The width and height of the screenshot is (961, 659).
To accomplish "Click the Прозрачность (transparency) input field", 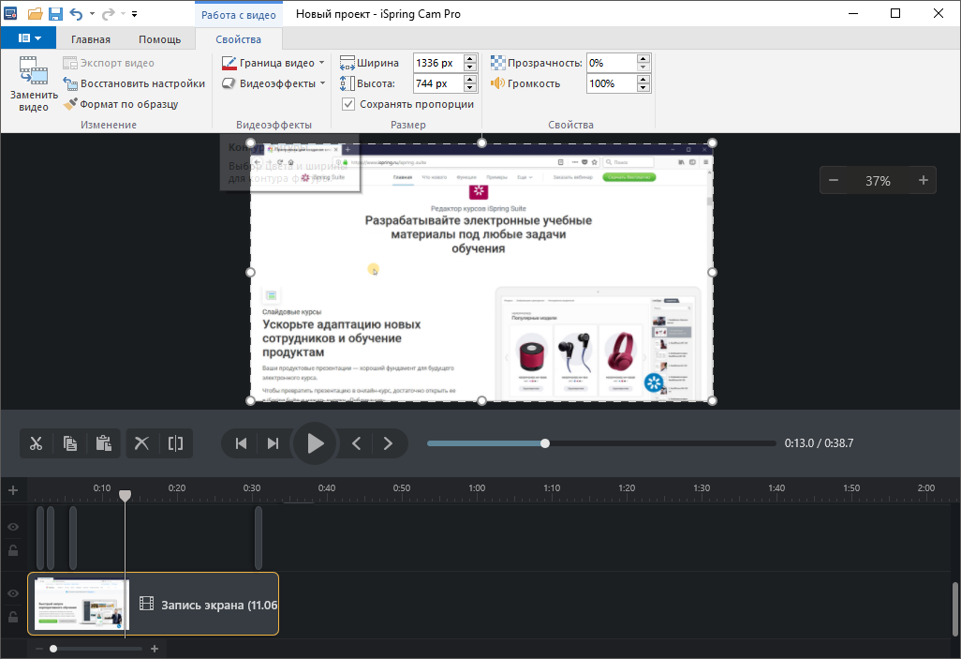I will 612,63.
